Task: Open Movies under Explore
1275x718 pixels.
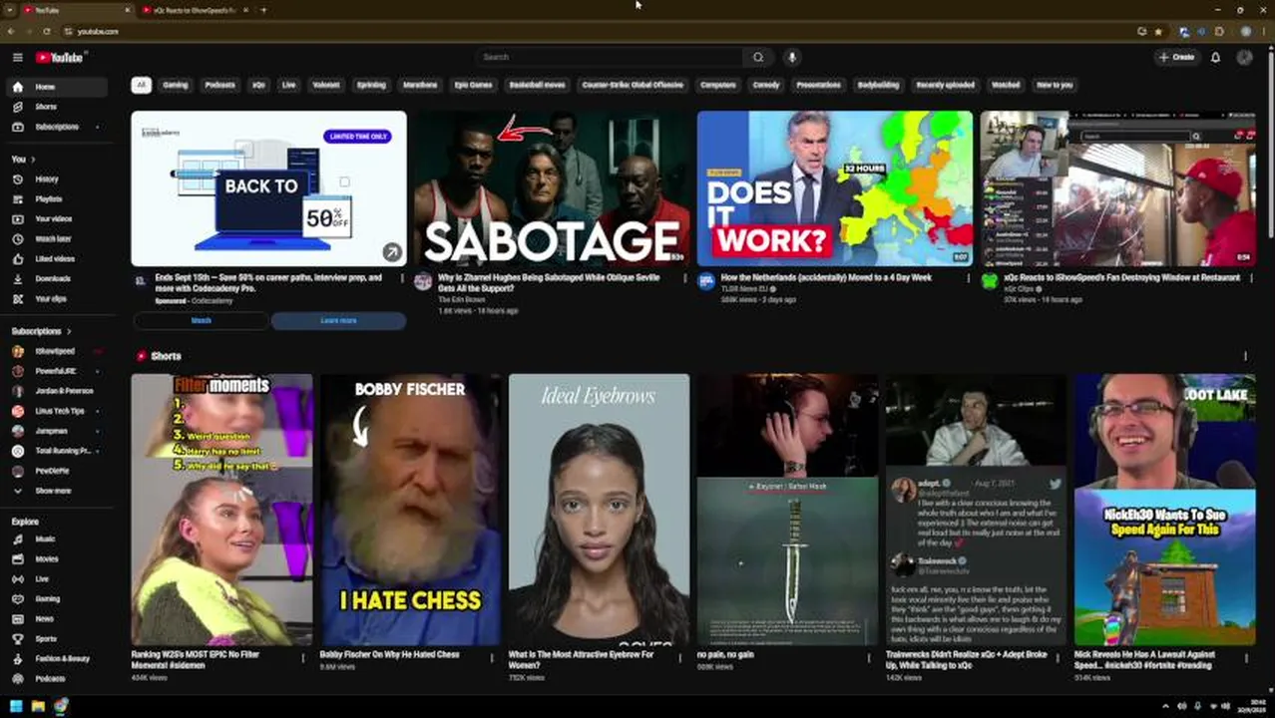Action: tap(58, 558)
